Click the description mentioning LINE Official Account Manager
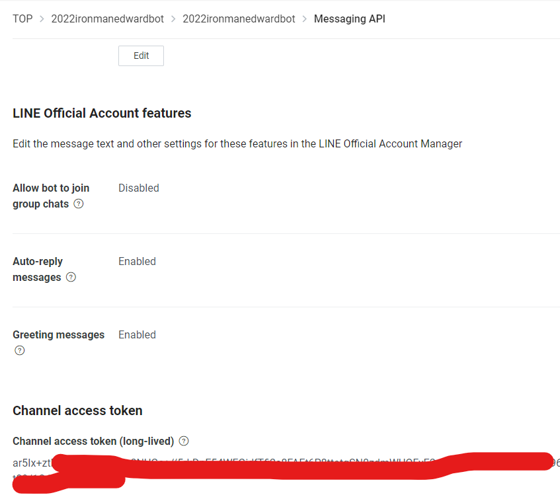The width and height of the screenshot is (560, 503). [x=237, y=143]
